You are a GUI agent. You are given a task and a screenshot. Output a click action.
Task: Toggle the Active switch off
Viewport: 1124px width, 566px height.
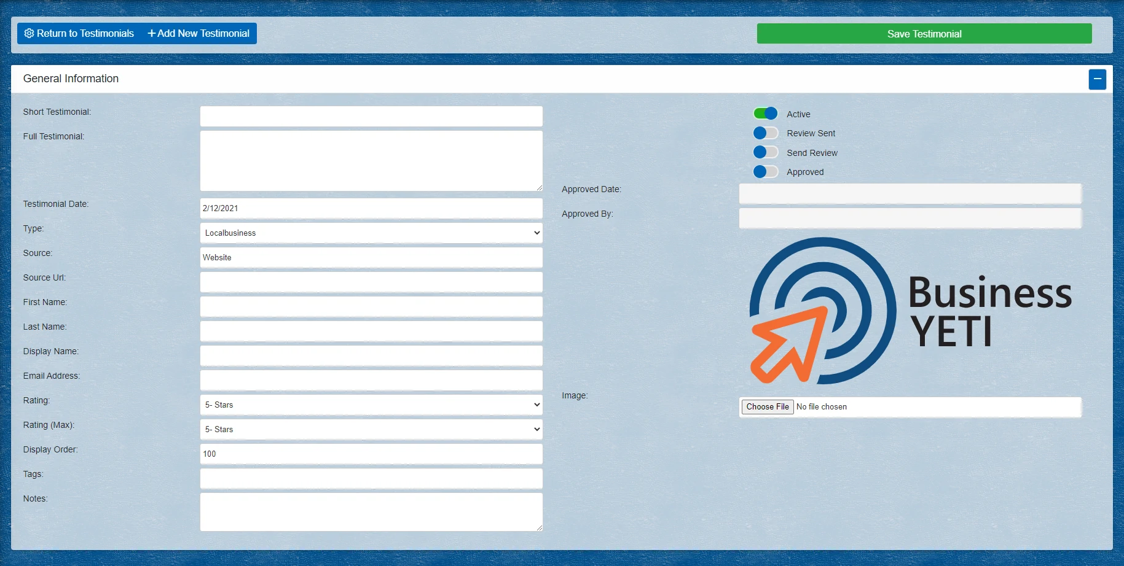[766, 114]
